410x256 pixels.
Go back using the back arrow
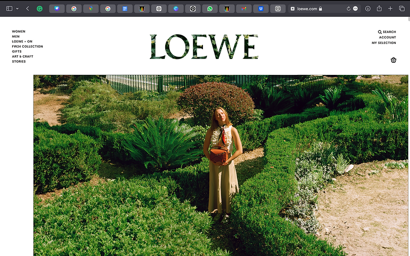click(x=28, y=9)
